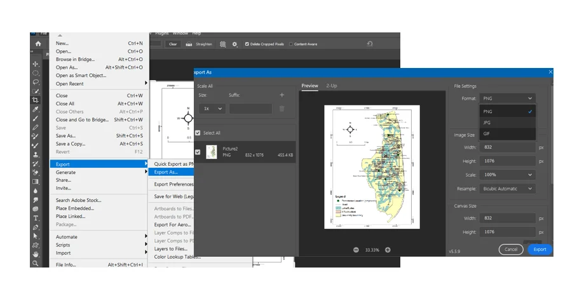The image size is (570, 305).
Task: Open the Resample Bicubic Automatic dropdown
Action: (x=508, y=189)
